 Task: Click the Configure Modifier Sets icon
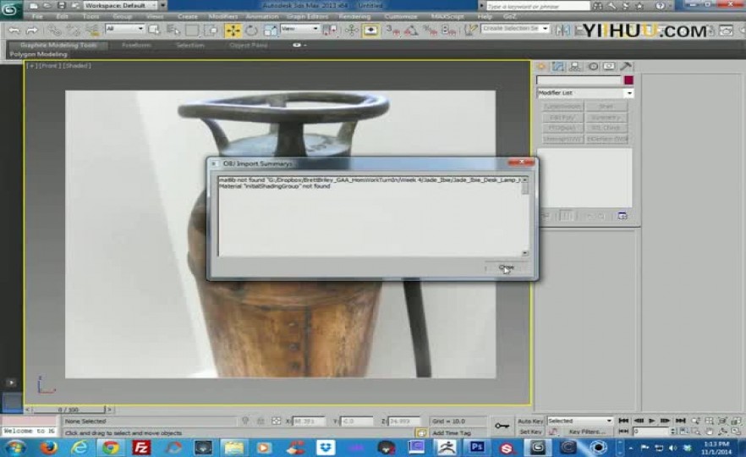point(623,216)
